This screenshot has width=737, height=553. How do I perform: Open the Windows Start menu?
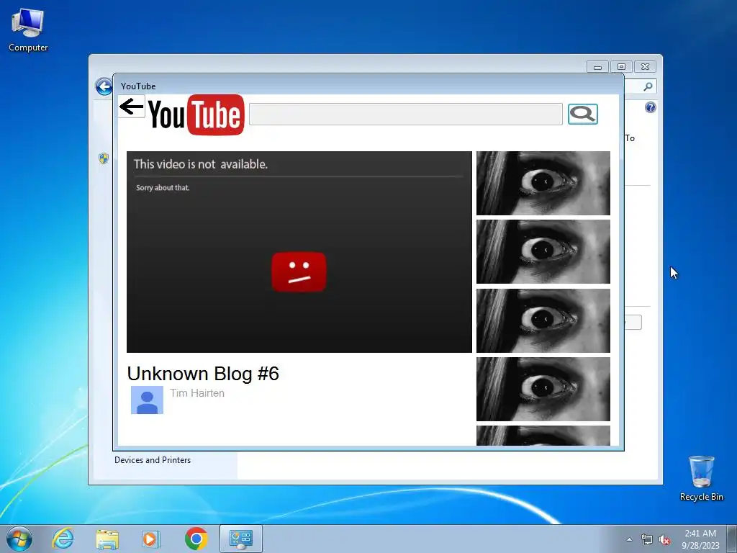pos(19,539)
